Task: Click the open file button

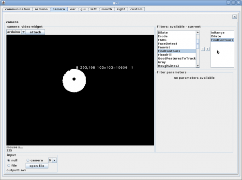Action: [37, 166]
